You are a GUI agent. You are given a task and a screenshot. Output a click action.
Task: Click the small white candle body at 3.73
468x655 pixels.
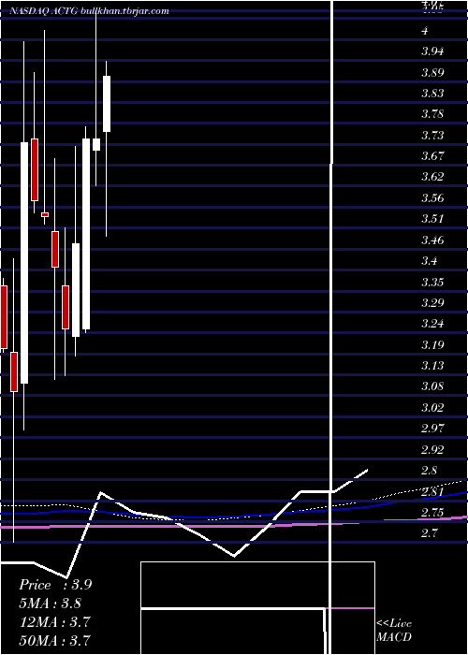click(96, 144)
